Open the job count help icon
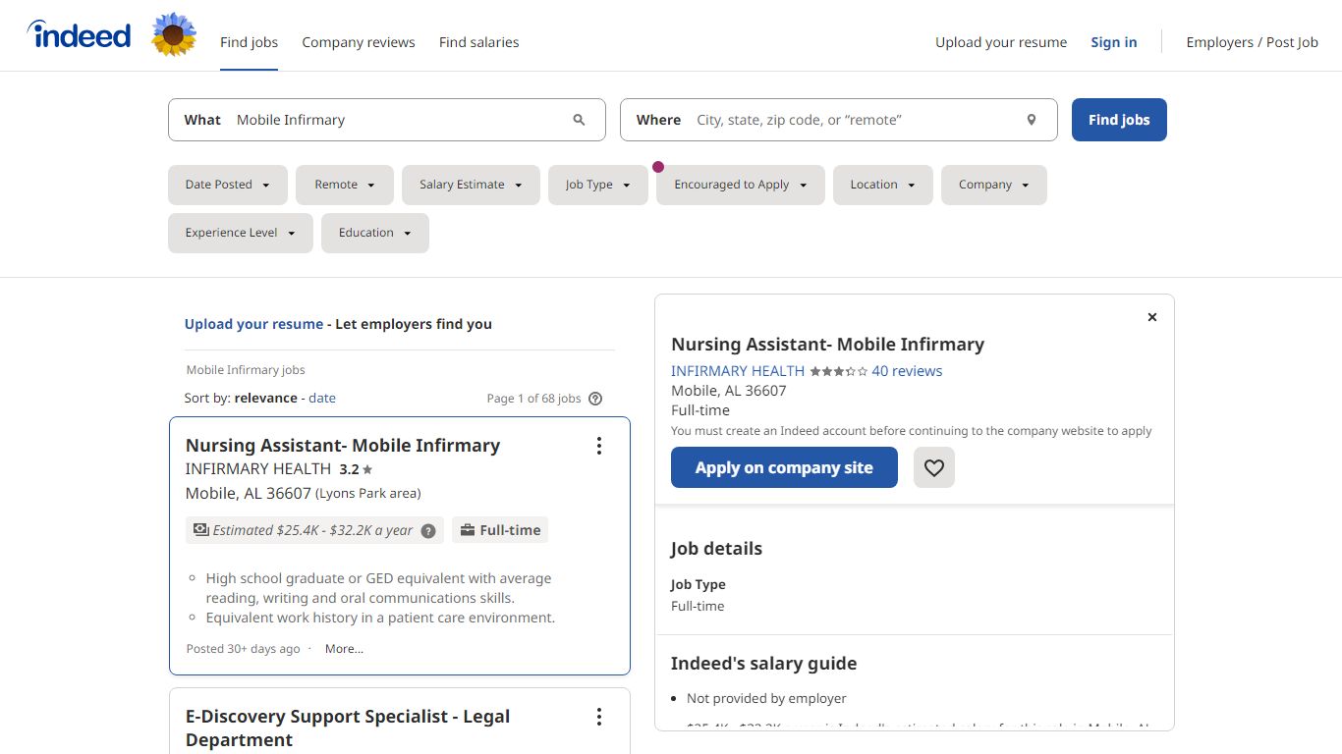 pos(595,399)
